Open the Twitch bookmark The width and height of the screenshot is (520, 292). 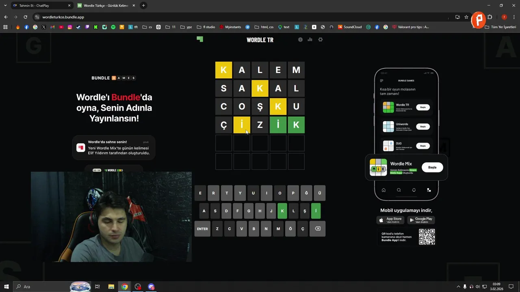87,27
